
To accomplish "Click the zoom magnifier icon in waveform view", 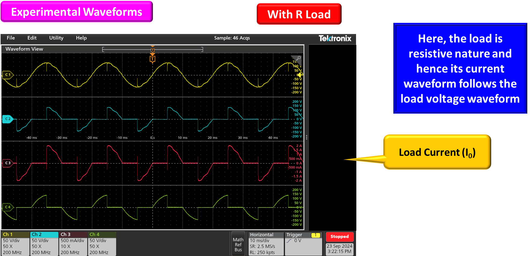I will pyautogui.click(x=297, y=59).
